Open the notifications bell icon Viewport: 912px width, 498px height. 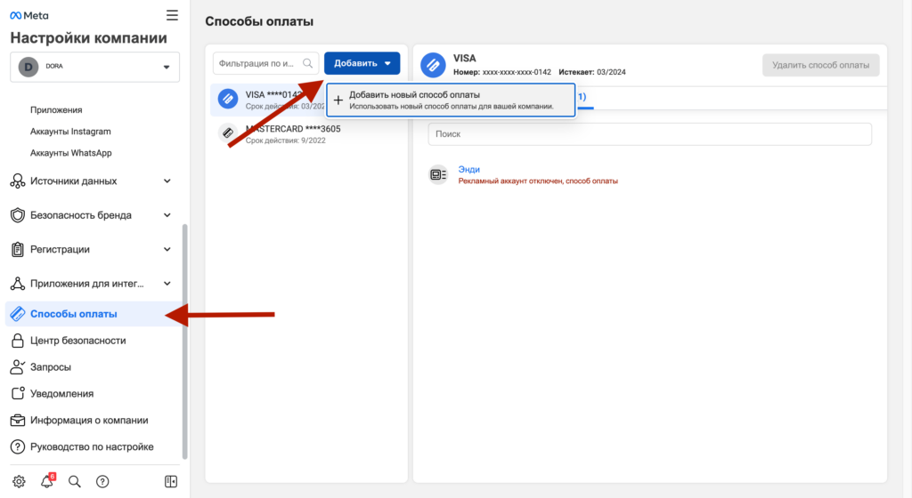point(47,481)
